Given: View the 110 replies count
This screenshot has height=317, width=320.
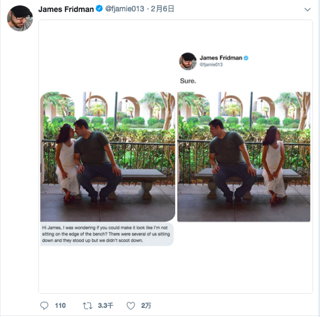Looking at the screenshot, I should pos(60,306).
